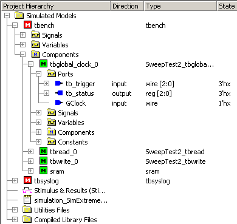Click the green M icon for tbwrite_0
The width and height of the screenshot is (237, 224).
pyautogui.click(x=43, y=161)
